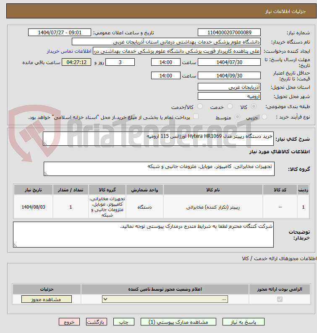Click the resize grip of توضیحات خریدار box

point(15,245)
